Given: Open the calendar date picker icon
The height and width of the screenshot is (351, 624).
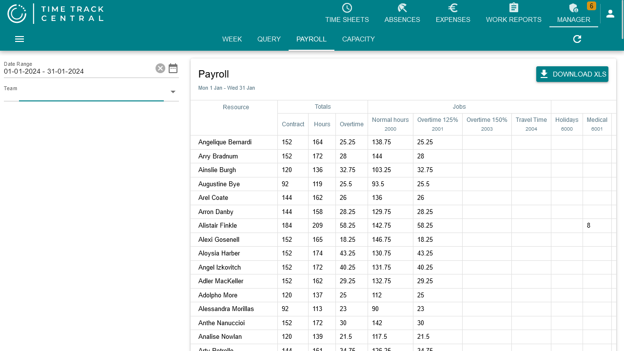Looking at the screenshot, I should [x=173, y=68].
